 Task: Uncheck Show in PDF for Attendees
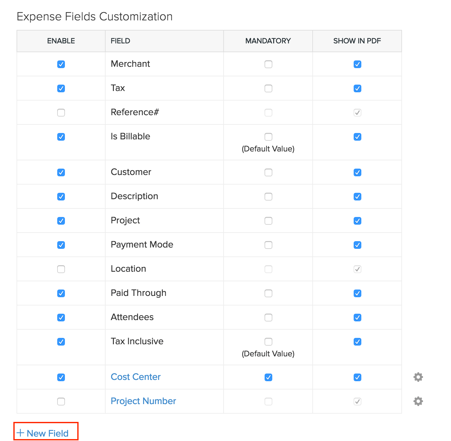click(x=357, y=317)
